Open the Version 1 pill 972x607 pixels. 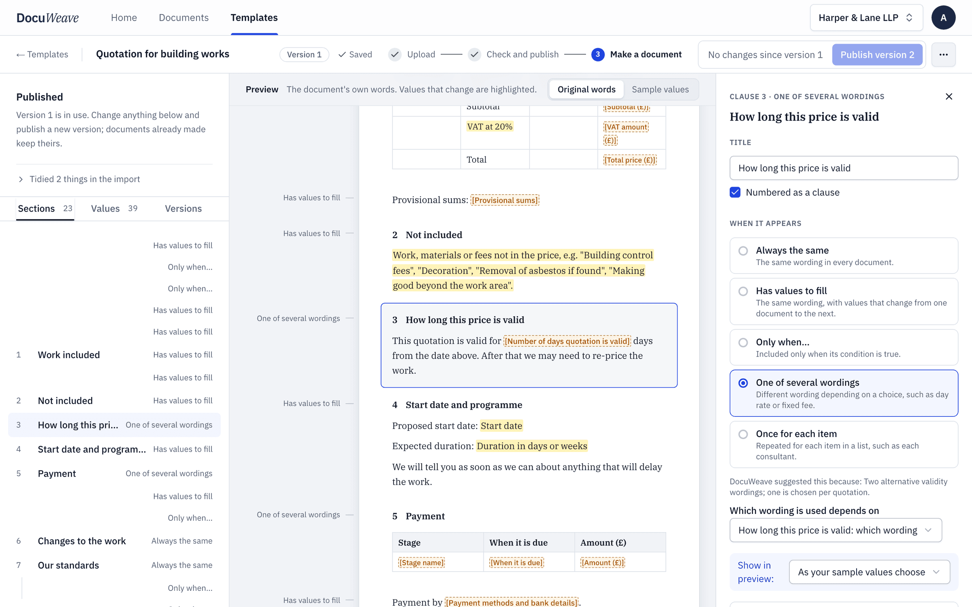coord(304,55)
